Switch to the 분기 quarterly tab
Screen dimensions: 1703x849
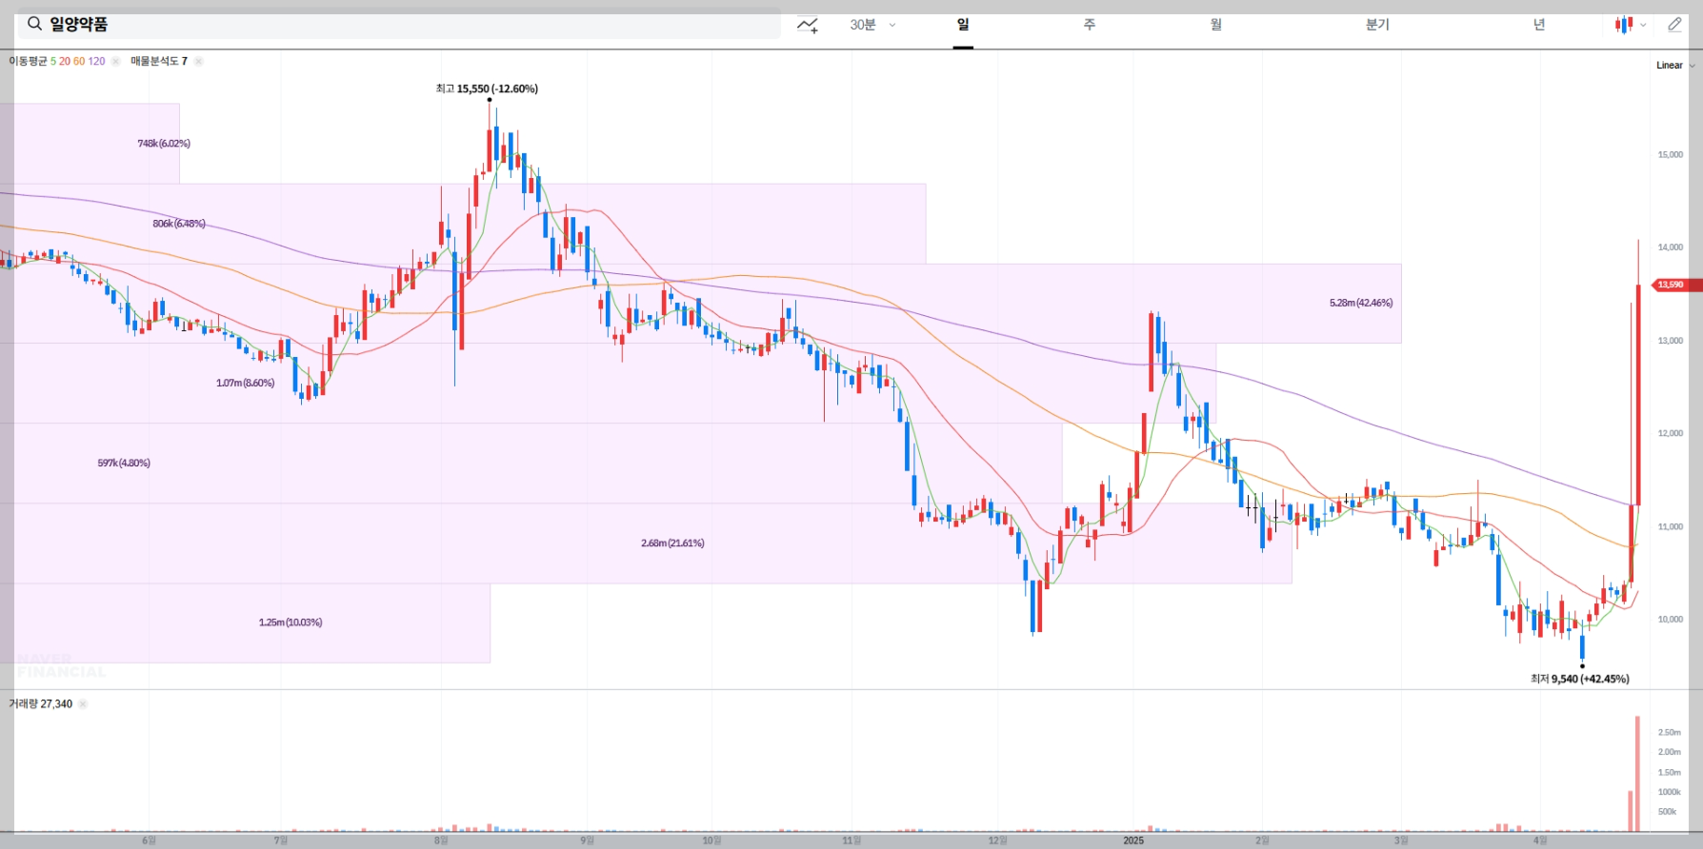coord(1377,25)
